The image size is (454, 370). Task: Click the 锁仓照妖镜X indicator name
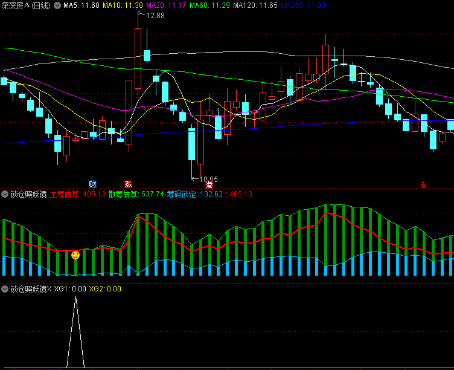[31, 289]
